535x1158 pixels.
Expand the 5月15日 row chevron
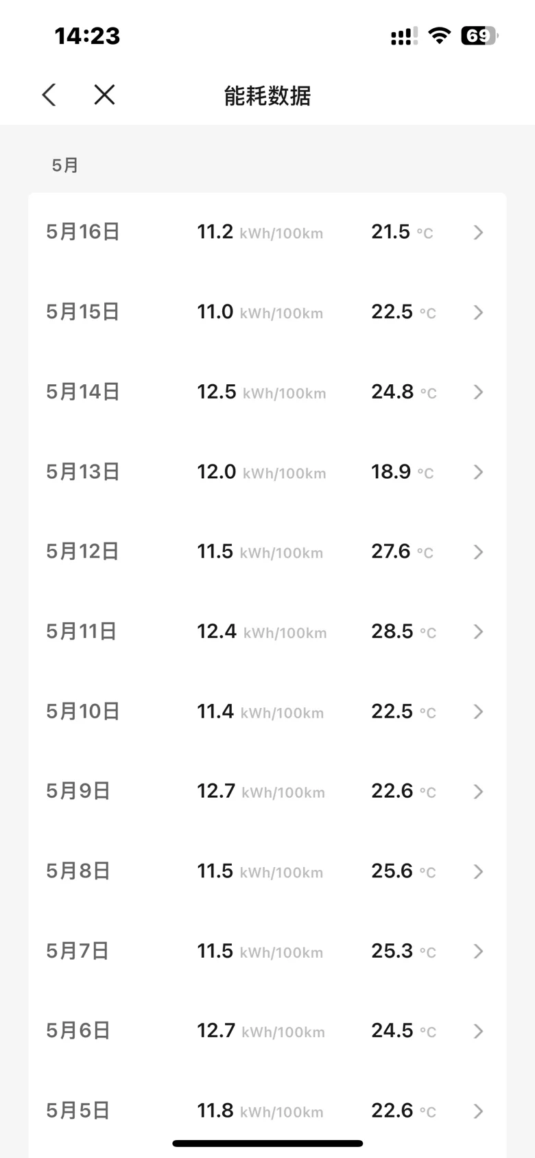pyautogui.click(x=479, y=313)
